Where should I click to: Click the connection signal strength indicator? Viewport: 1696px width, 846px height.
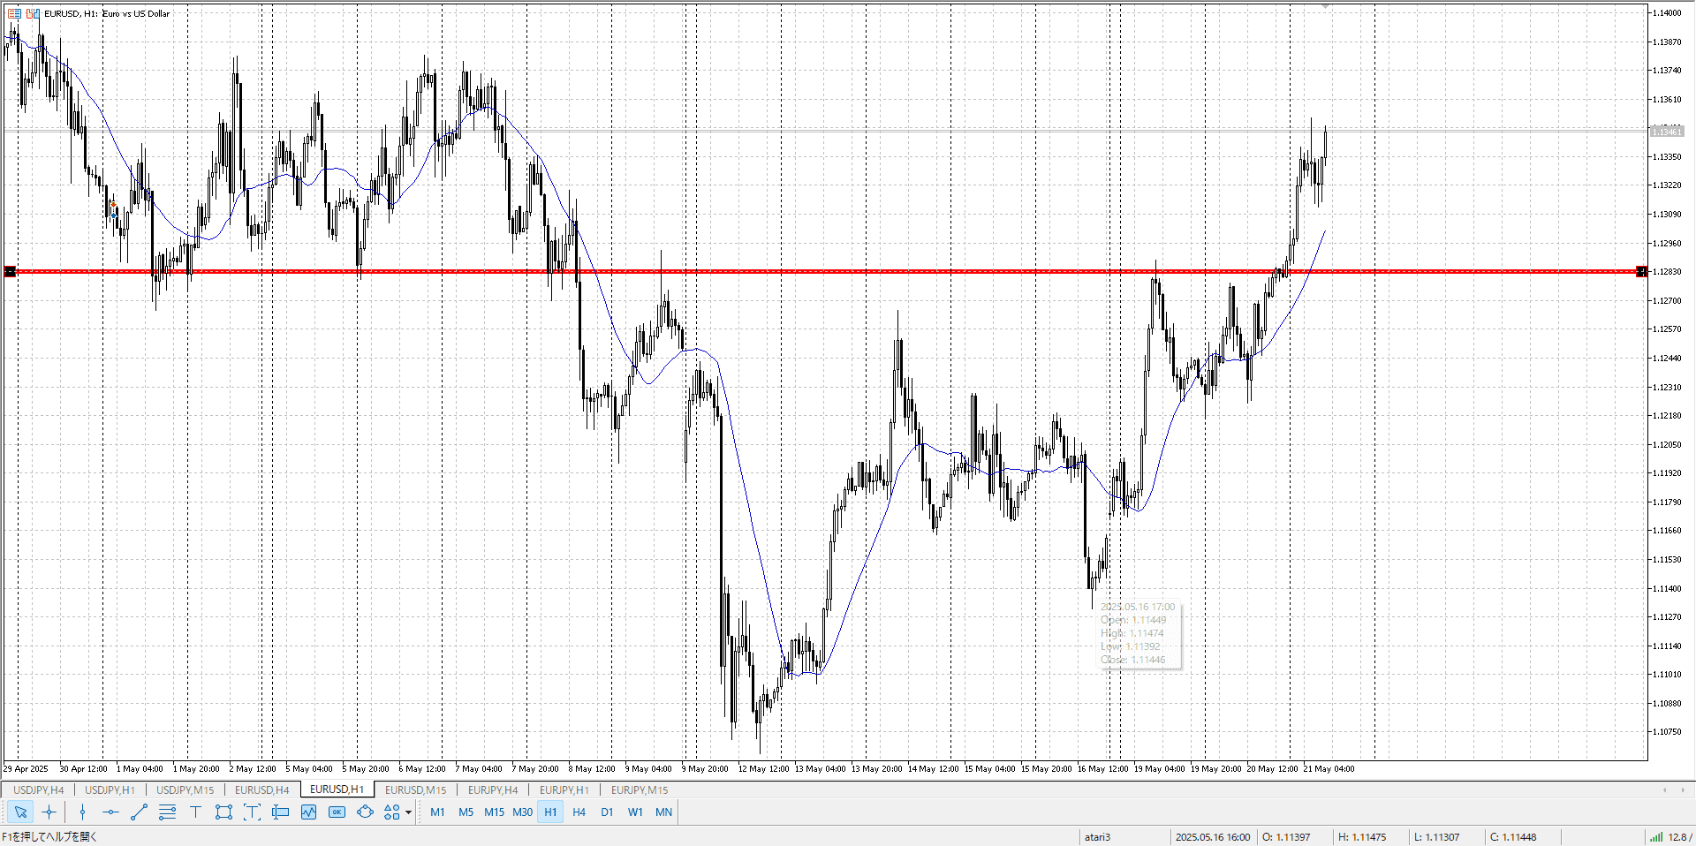click(1654, 837)
